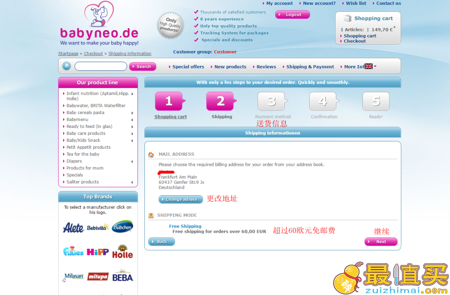Viewport: 450px width, 295px height.
Task: Open Babywater, BRITA Waterfilter category
Action: tap(96, 106)
